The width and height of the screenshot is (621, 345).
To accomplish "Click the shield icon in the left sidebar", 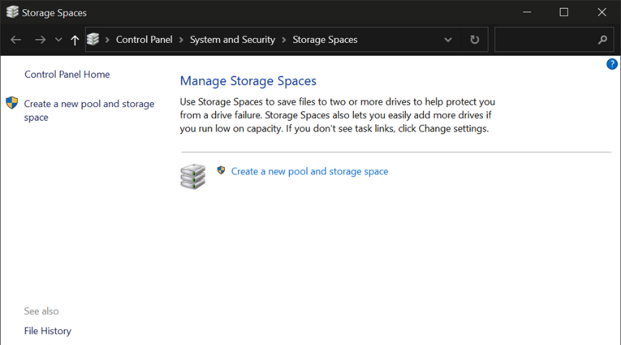I will [x=12, y=103].
